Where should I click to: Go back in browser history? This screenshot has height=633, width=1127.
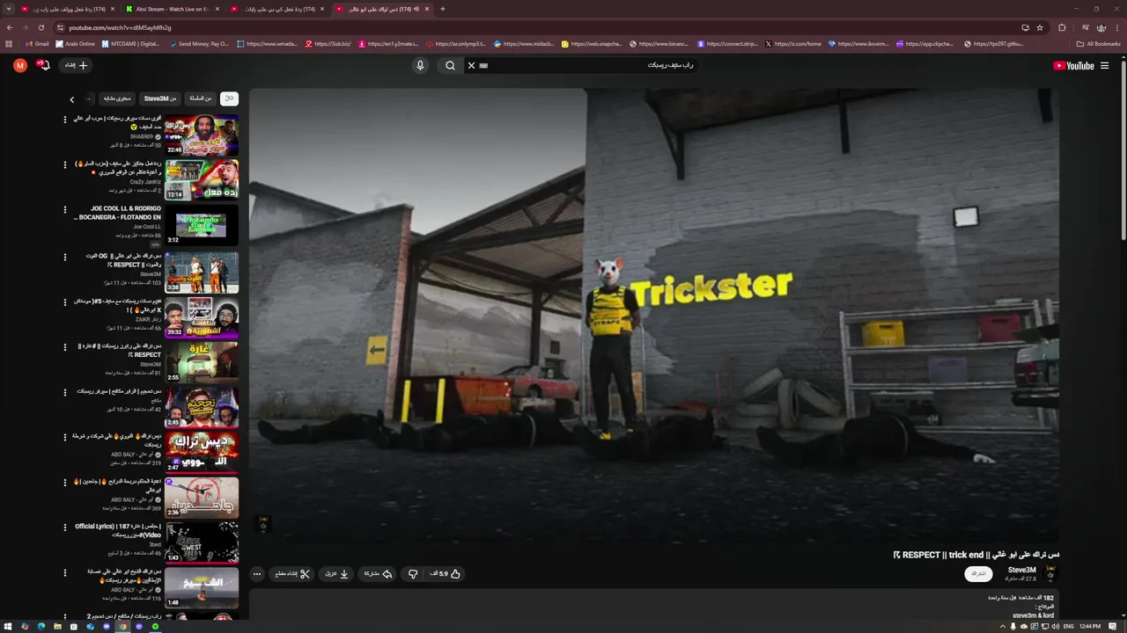[9, 27]
